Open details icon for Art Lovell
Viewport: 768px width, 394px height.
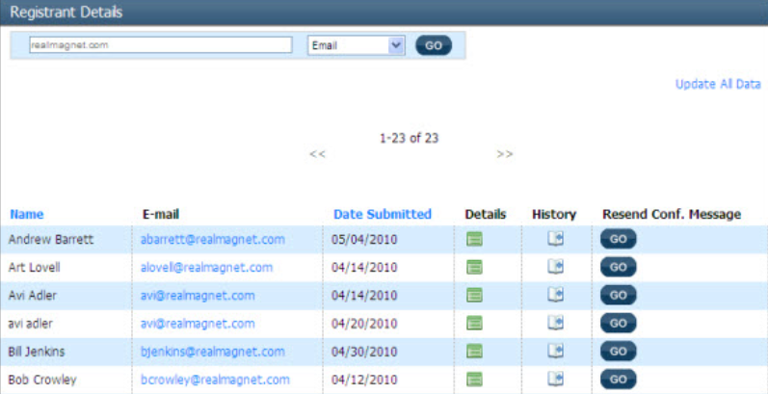point(474,267)
